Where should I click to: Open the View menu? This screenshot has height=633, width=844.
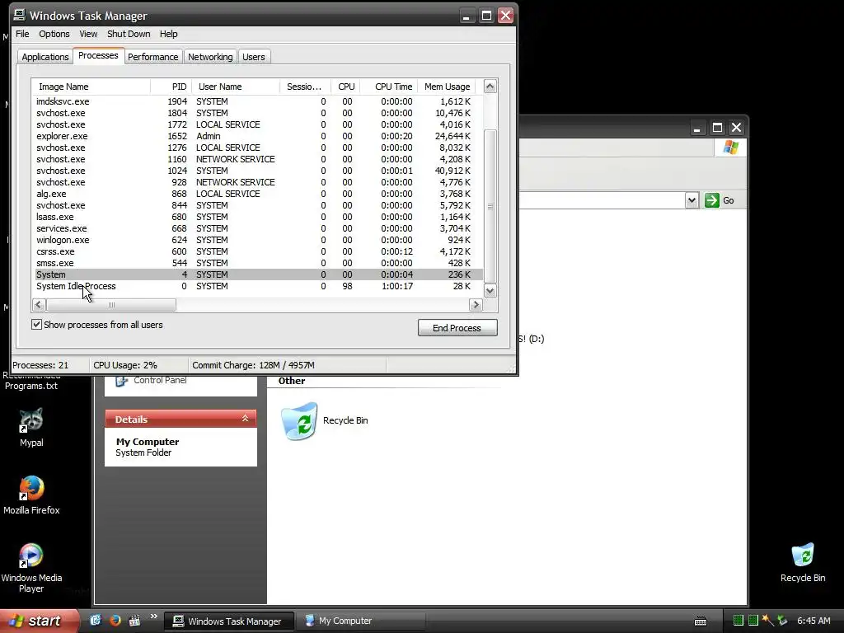coord(88,34)
